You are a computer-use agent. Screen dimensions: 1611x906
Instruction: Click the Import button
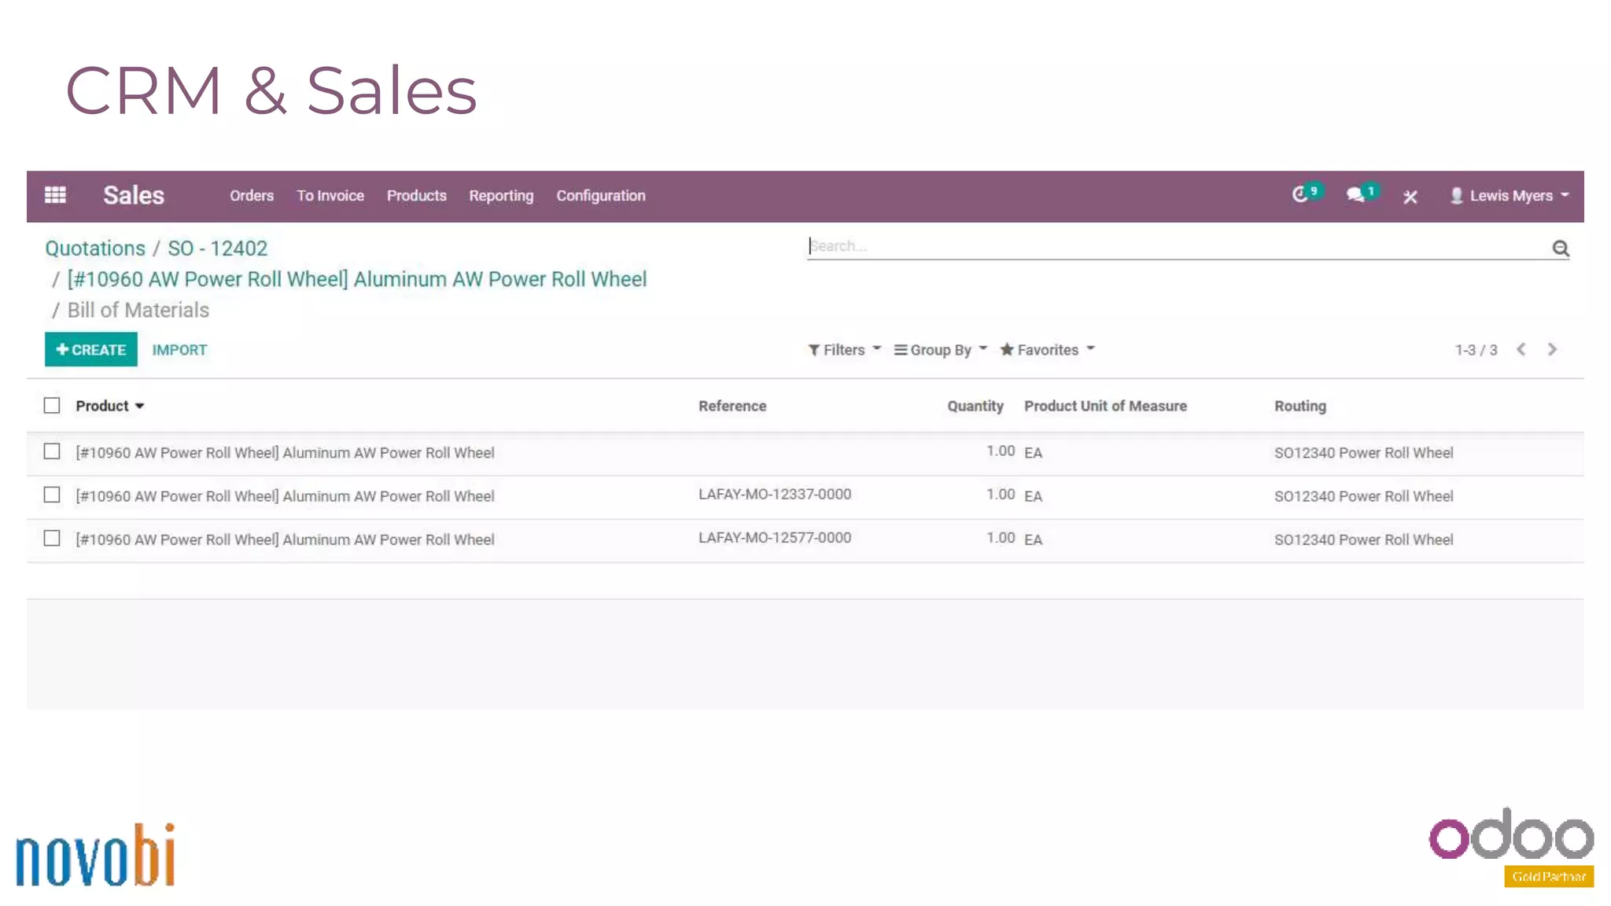click(x=179, y=350)
